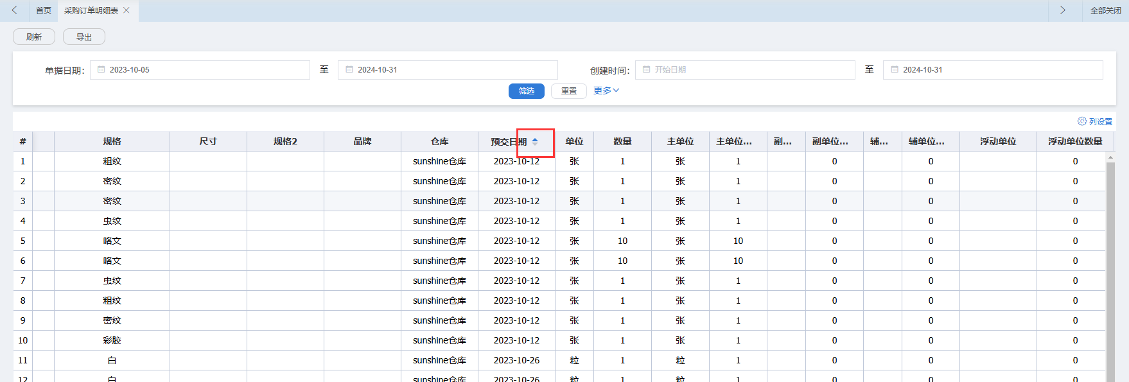Close the 采购订单明细表 tab
The height and width of the screenshot is (382, 1129).
(x=127, y=10)
